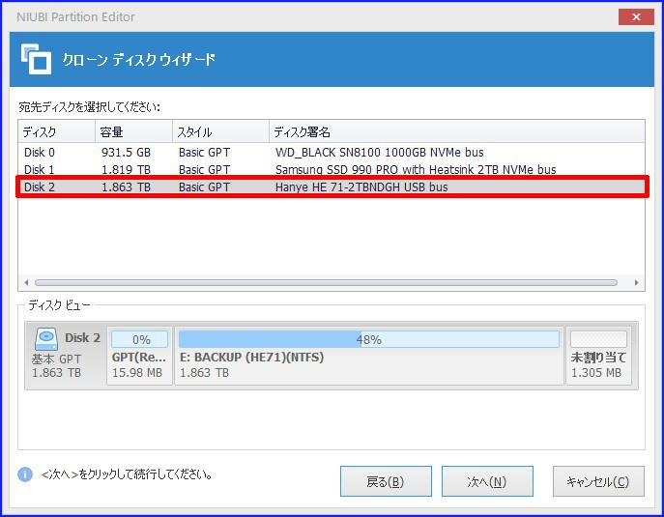Select the Disk 2 row
Viewport: 664px width, 517px height.
pyautogui.click(x=332, y=187)
